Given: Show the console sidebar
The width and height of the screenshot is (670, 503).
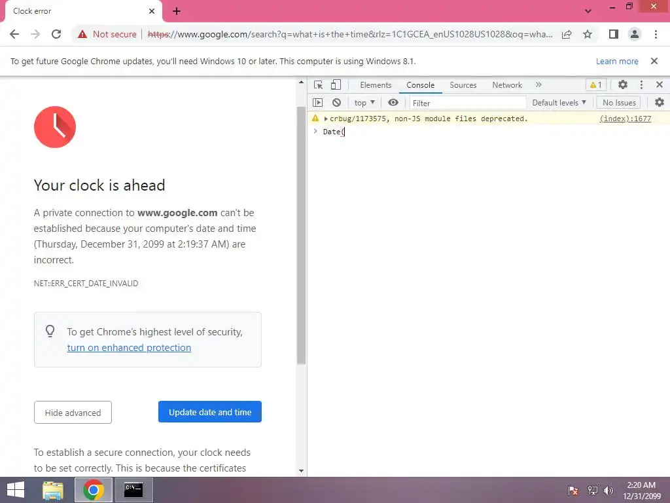Looking at the screenshot, I should [317, 103].
